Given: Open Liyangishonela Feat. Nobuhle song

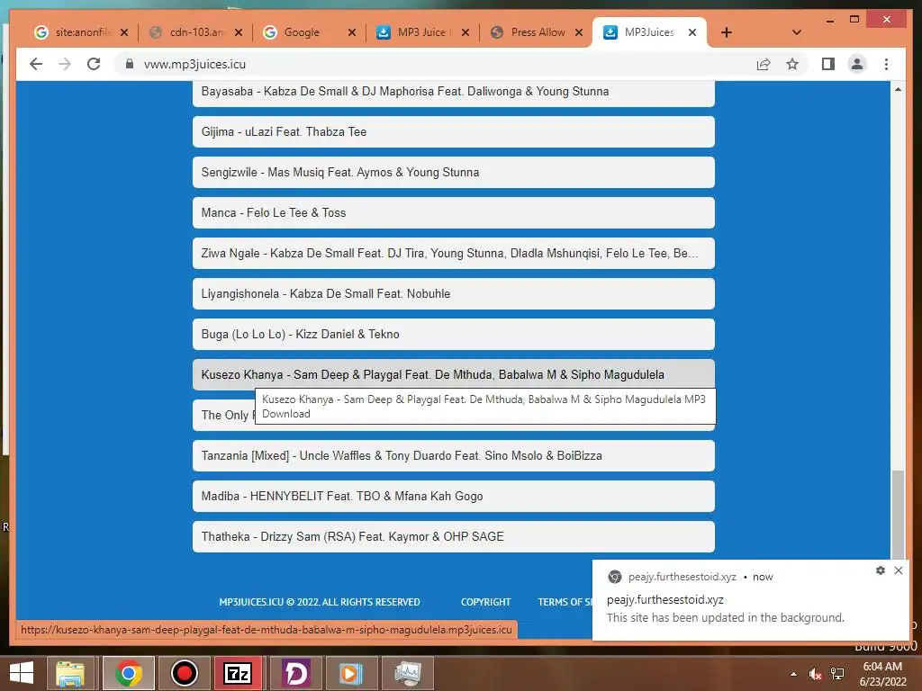Looking at the screenshot, I should (x=454, y=294).
